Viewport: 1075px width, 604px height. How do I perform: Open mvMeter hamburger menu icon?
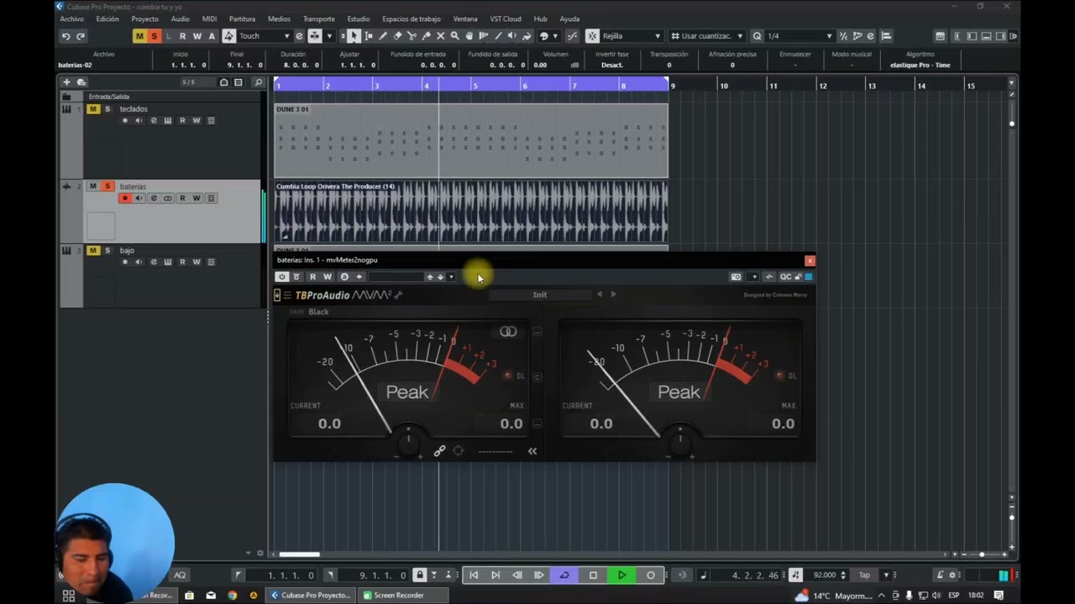[x=287, y=295]
